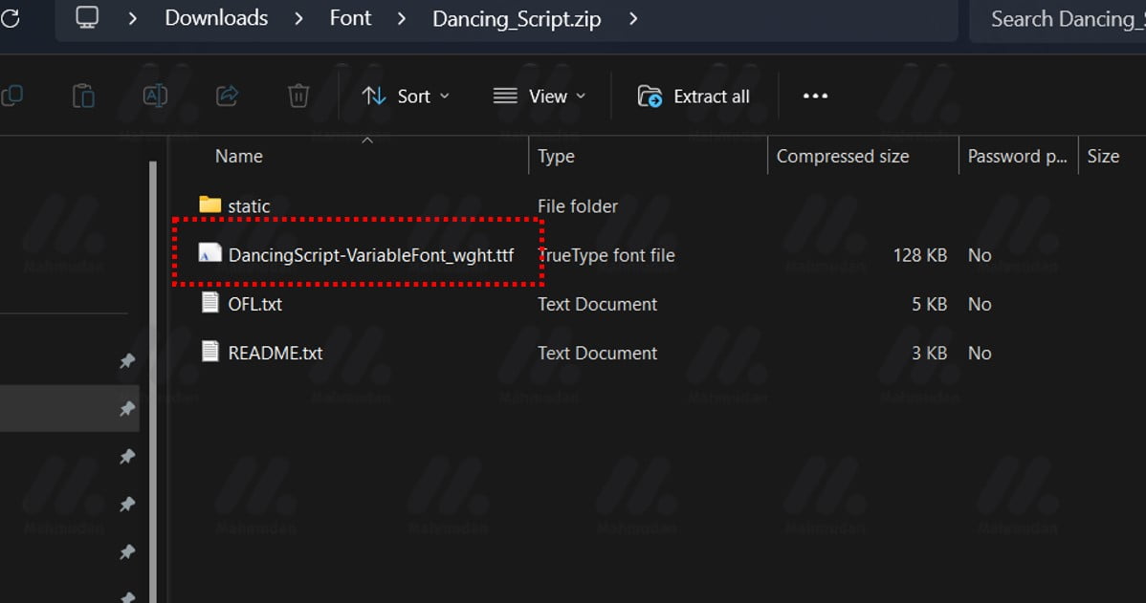Viewport: 1146px width, 603px height.
Task: Copy the selected file using toolbar icon
Action: coord(13,96)
